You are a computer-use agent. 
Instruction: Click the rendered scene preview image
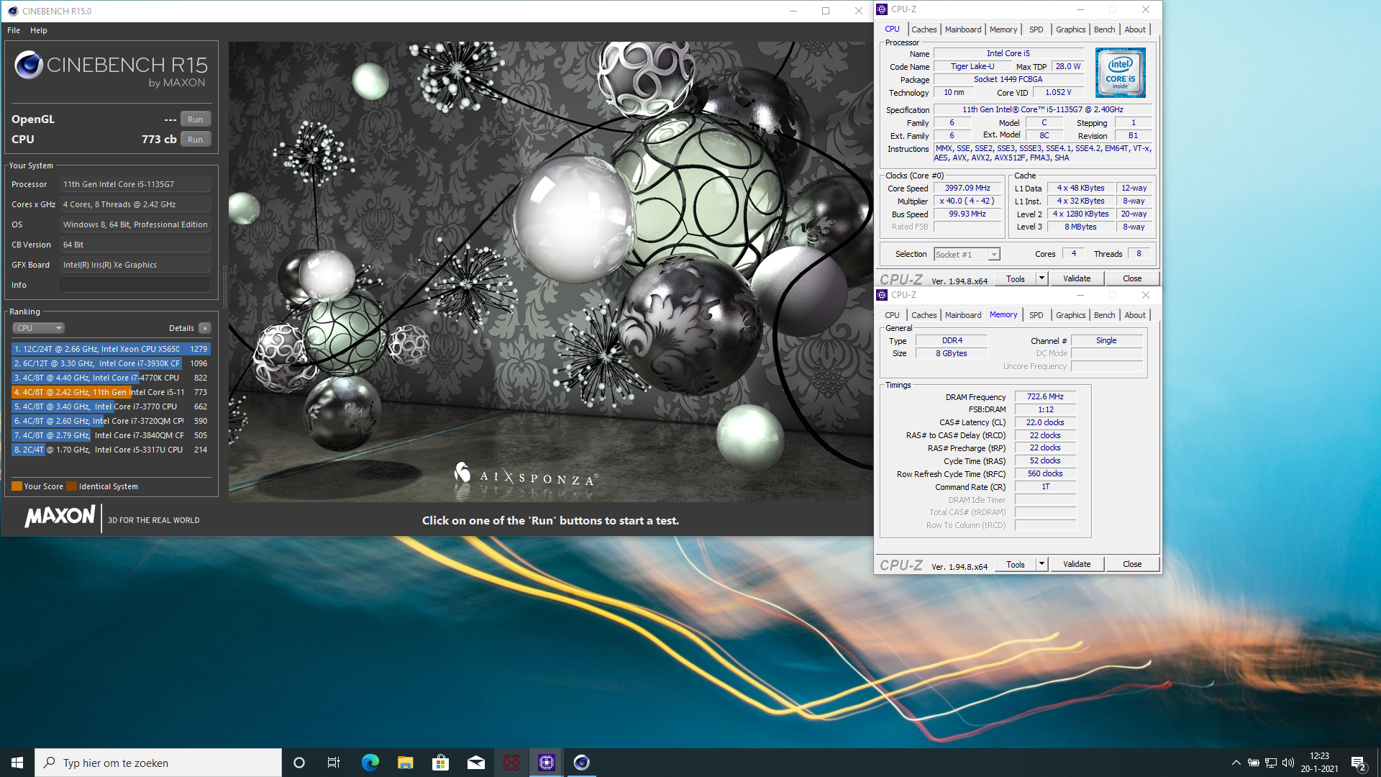551,272
